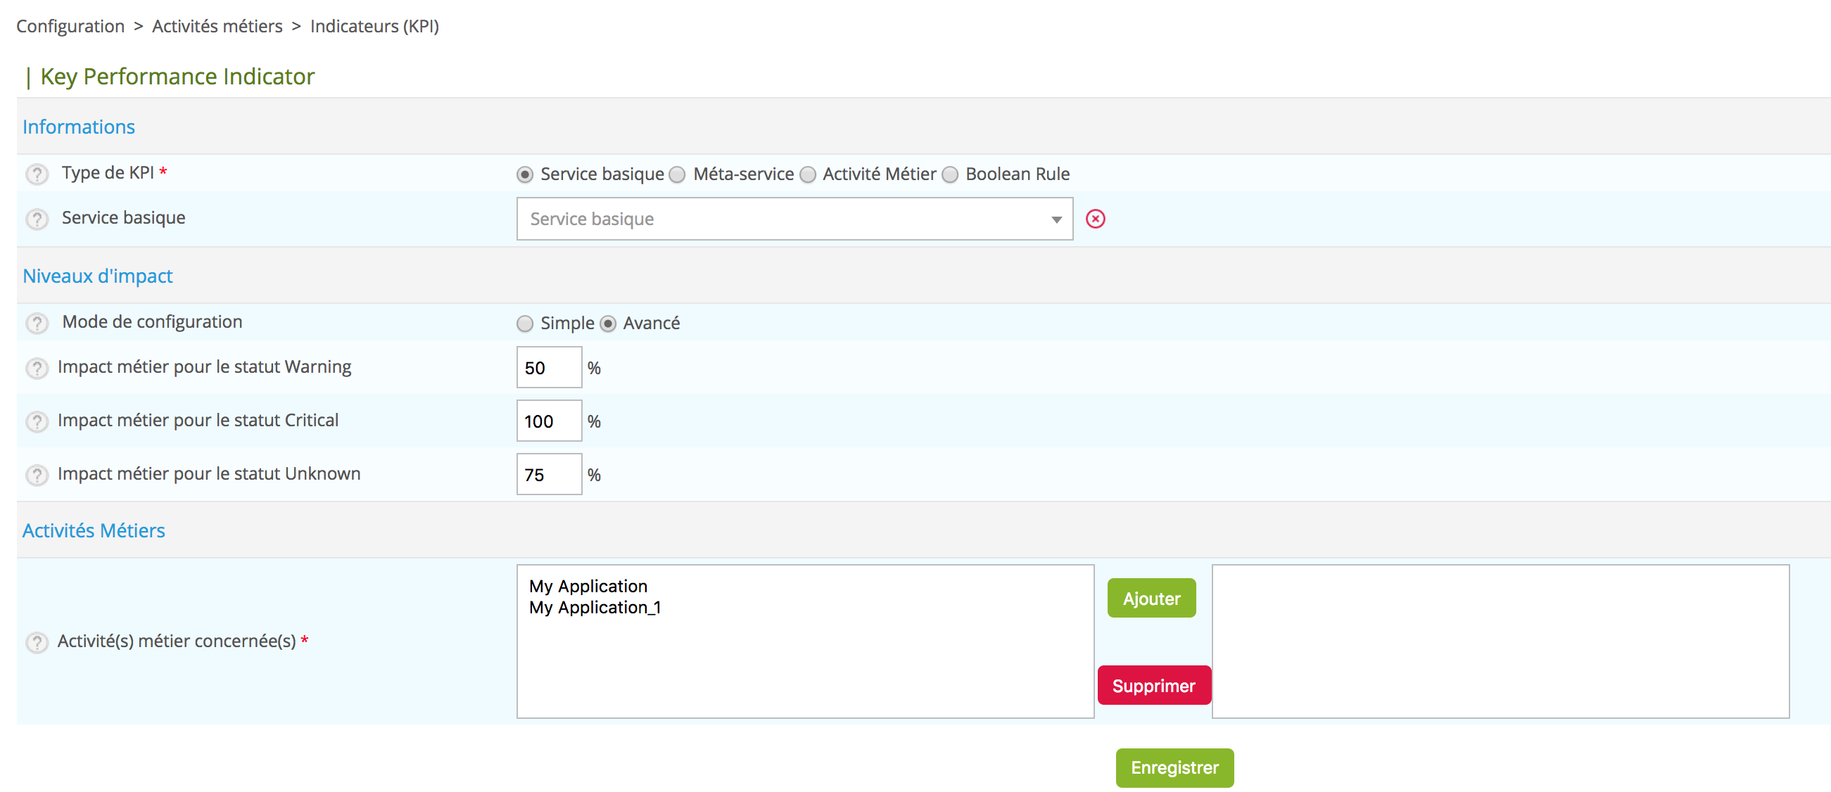Choose Activité Métier radio option
The width and height of the screenshot is (1831, 792).
[x=807, y=174]
